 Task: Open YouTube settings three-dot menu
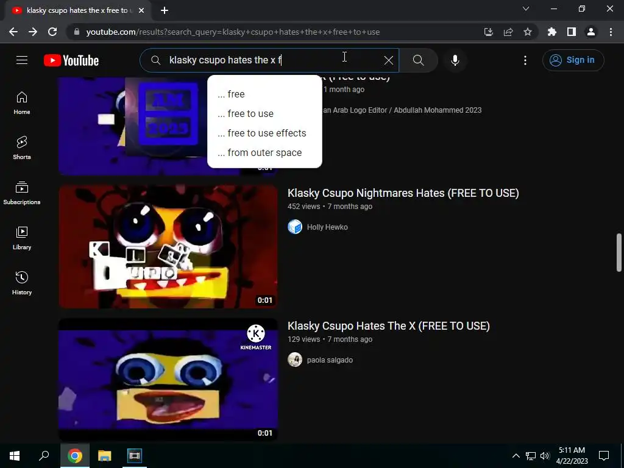tap(525, 60)
